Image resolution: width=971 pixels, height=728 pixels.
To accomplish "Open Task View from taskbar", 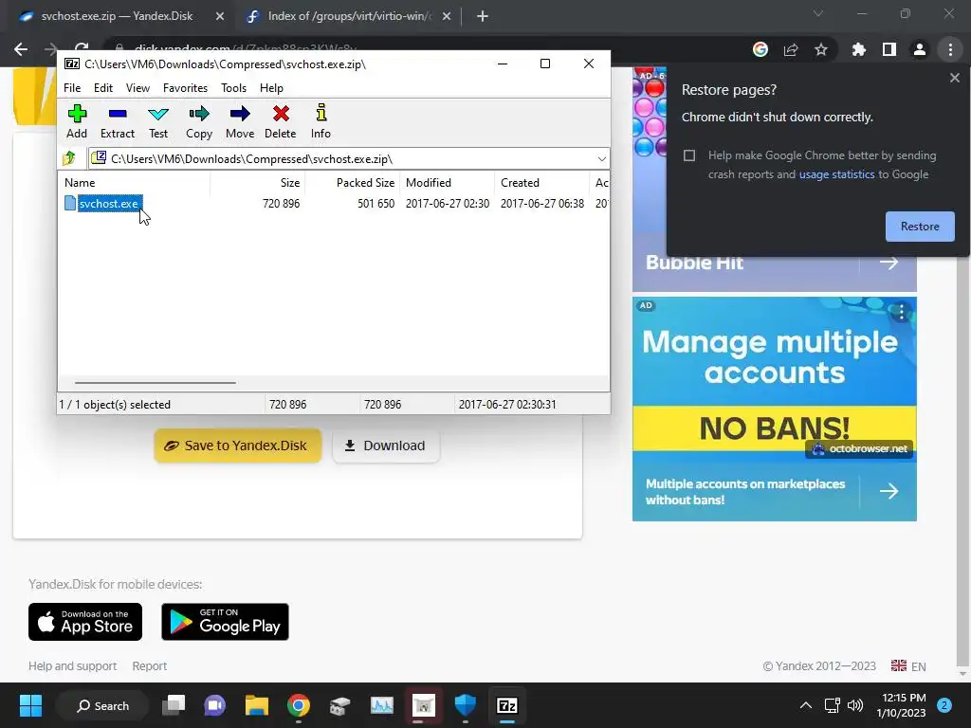I will click(174, 705).
